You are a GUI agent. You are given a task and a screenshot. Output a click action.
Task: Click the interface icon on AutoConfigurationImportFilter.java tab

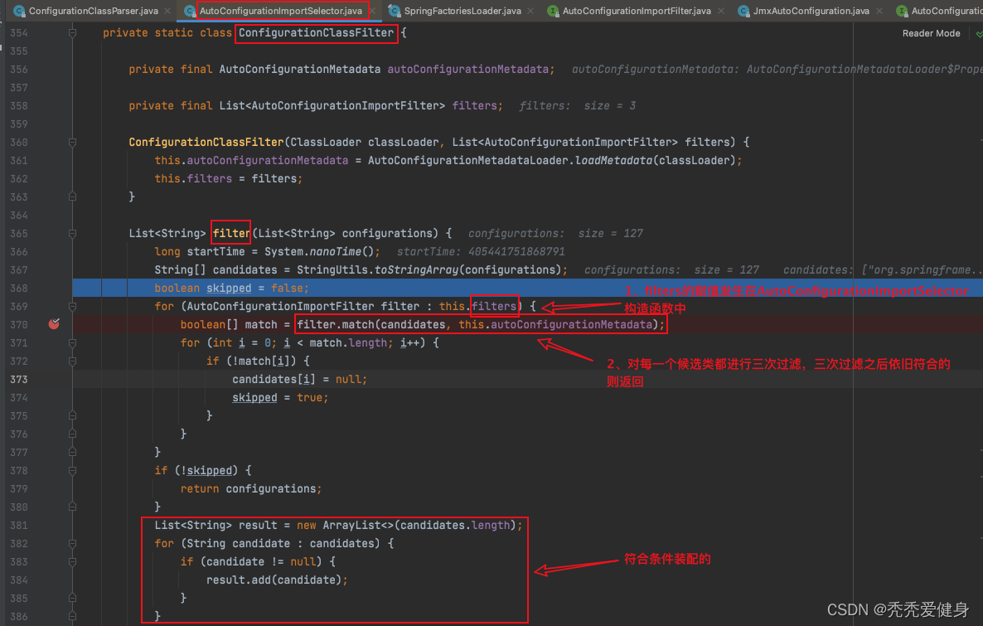552,11
